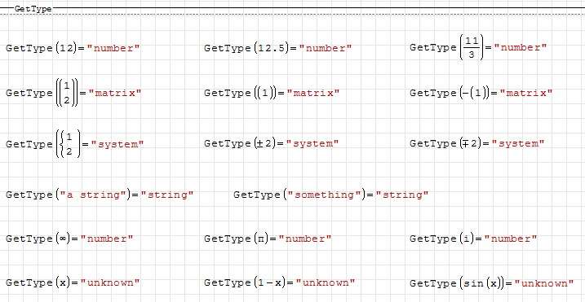The height and width of the screenshot is (302, 585).
Task: Click the GetType section header label
Action: click(x=33, y=9)
